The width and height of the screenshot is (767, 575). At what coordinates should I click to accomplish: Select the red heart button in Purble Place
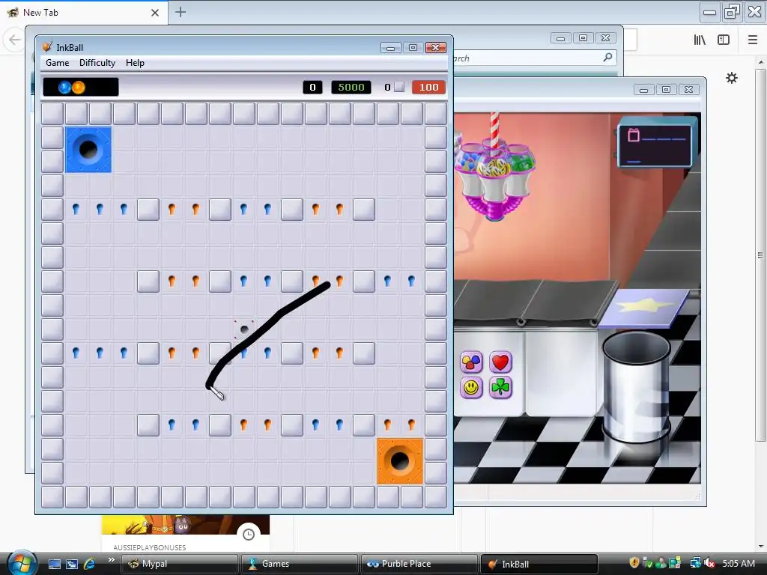(500, 362)
